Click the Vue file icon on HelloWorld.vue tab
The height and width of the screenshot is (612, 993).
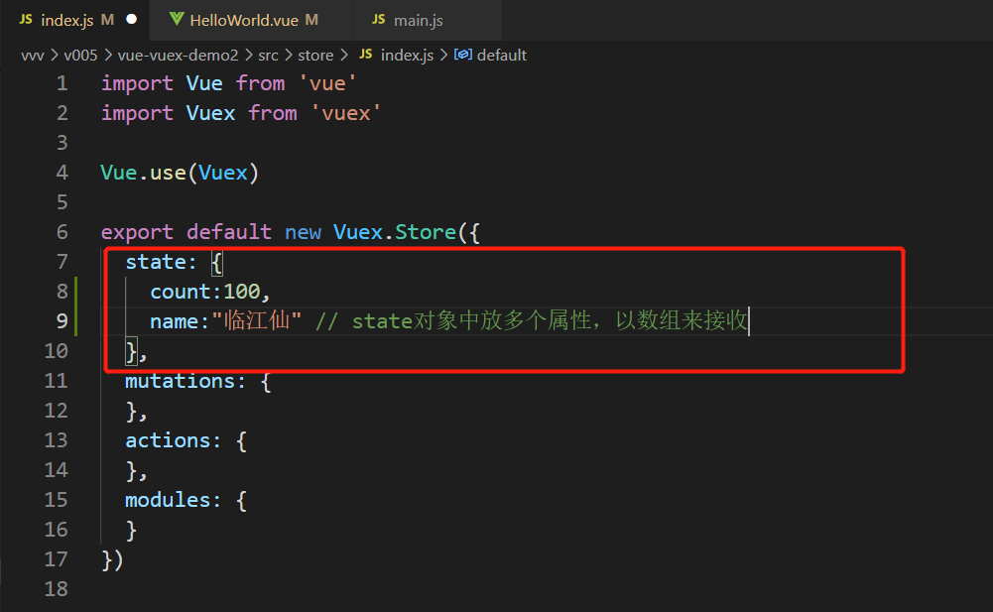tap(177, 20)
